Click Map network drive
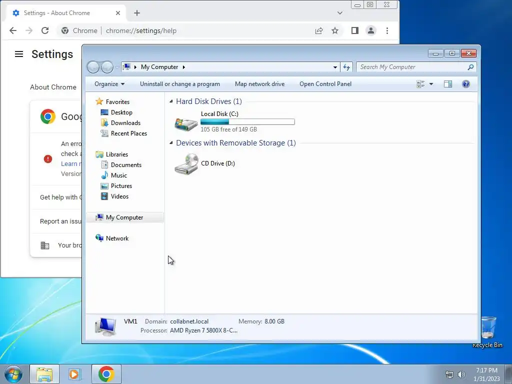 pos(260,84)
